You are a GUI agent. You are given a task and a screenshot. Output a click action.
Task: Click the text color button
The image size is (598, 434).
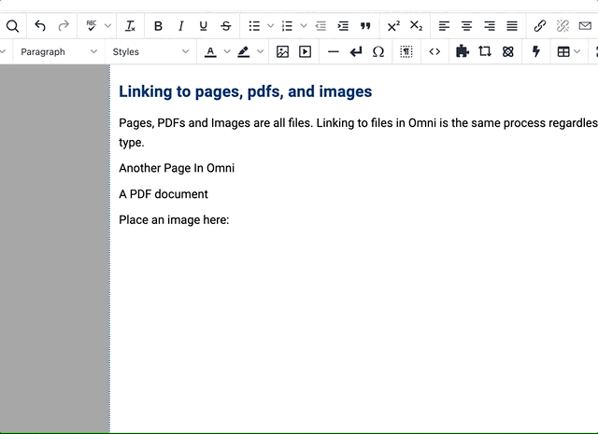(211, 52)
